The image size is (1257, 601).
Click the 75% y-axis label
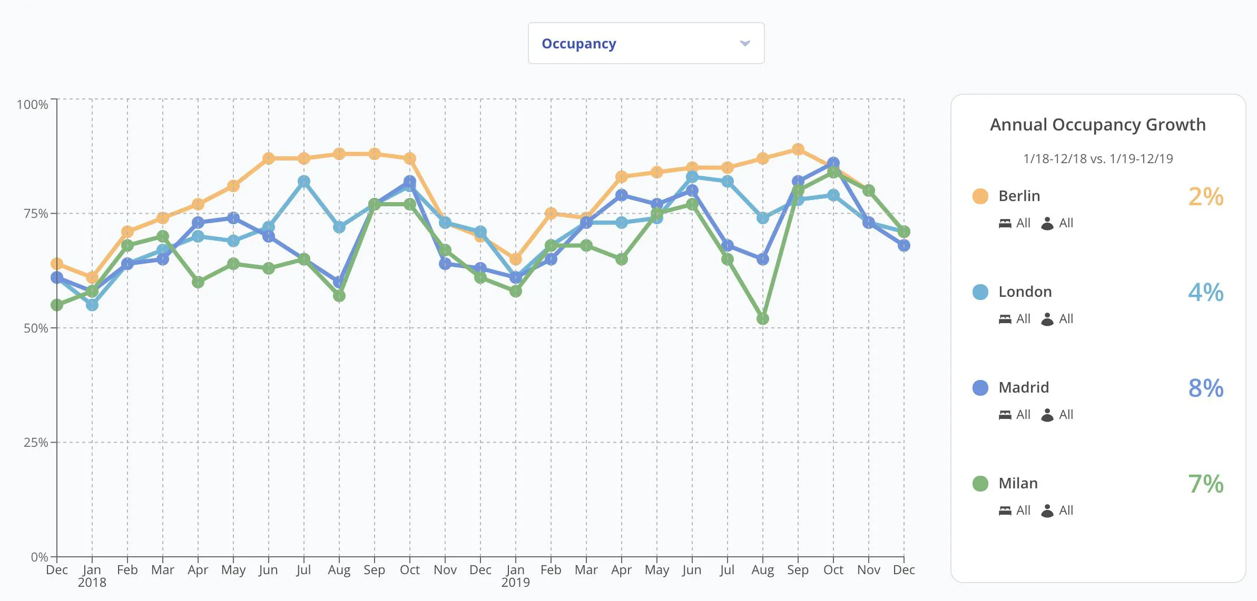click(36, 214)
